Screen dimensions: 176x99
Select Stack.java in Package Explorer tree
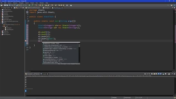pyautogui.click(x=9, y=28)
